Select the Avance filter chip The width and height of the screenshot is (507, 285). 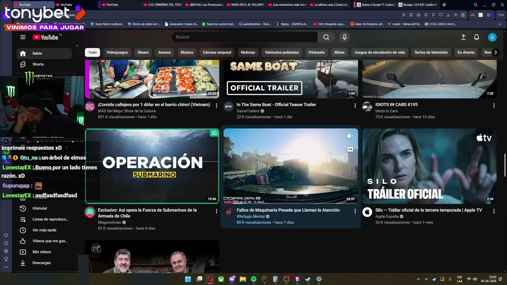point(164,52)
